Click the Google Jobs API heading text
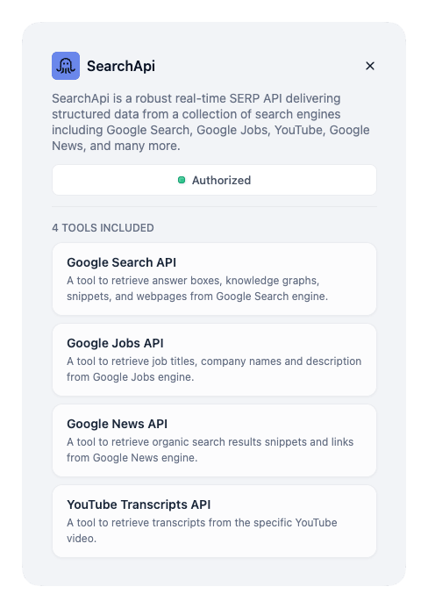The width and height of the screenshot is (428, 608). [x=115, y=343]
